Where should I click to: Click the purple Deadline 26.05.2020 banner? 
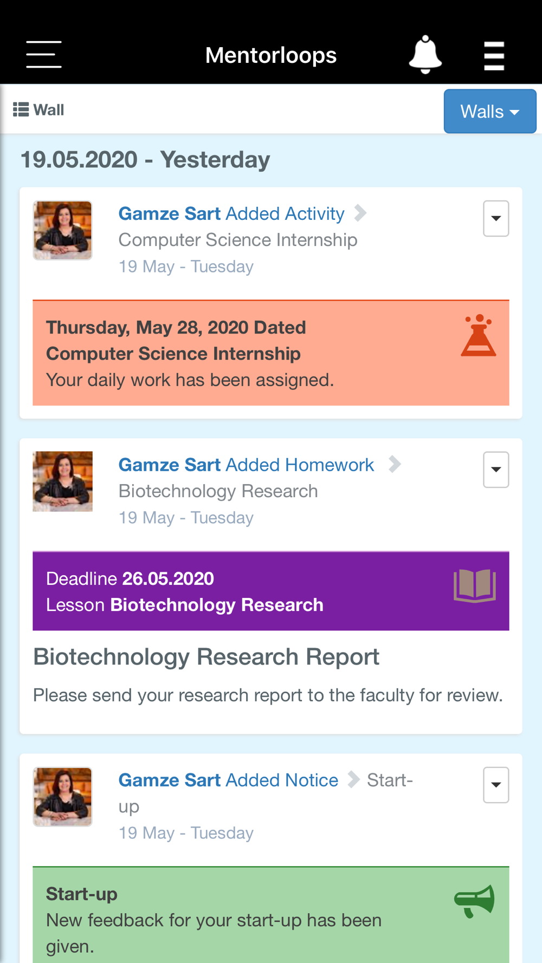click(x=244, y=591)
